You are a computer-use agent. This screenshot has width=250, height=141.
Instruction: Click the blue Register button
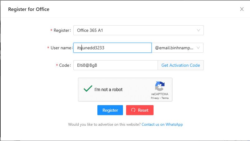(110, 110)
